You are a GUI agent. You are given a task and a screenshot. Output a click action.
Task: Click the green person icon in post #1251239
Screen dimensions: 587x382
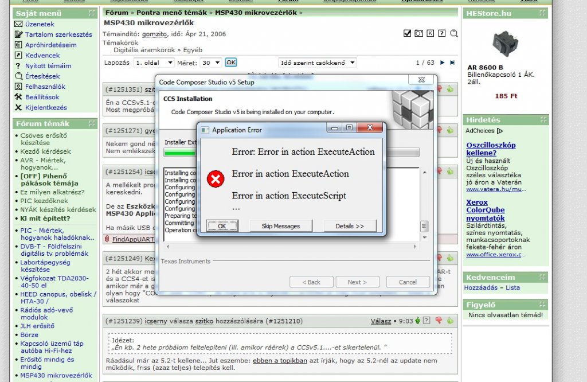pyautogui.click(x=417, y=321)
